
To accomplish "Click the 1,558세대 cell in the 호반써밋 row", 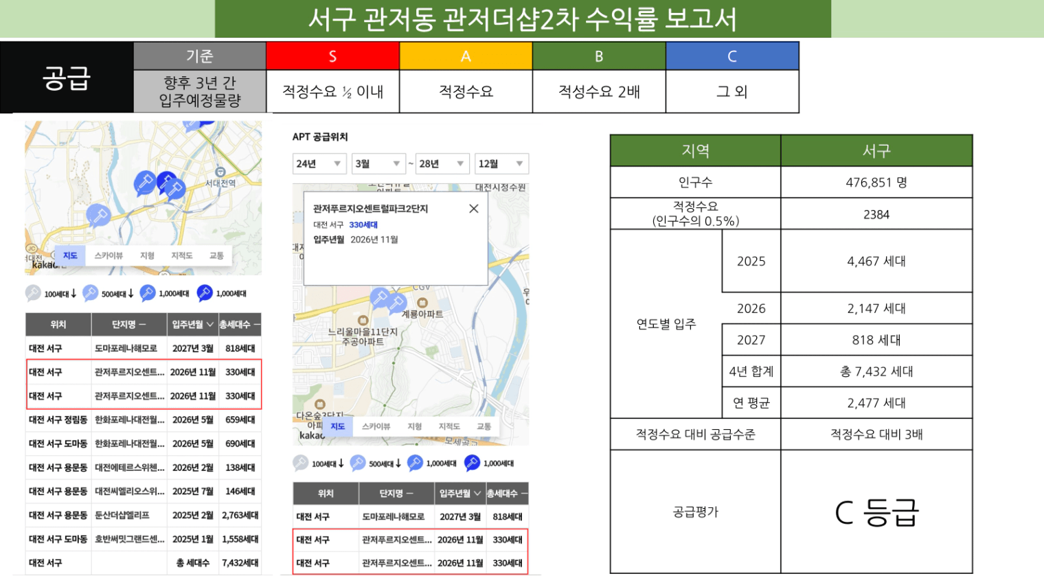I will [x=240, y=539].
